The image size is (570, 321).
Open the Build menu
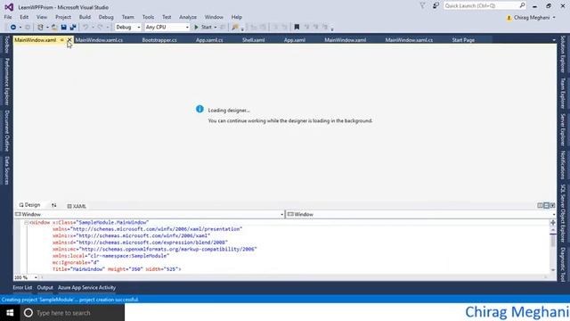pos(85,17)
